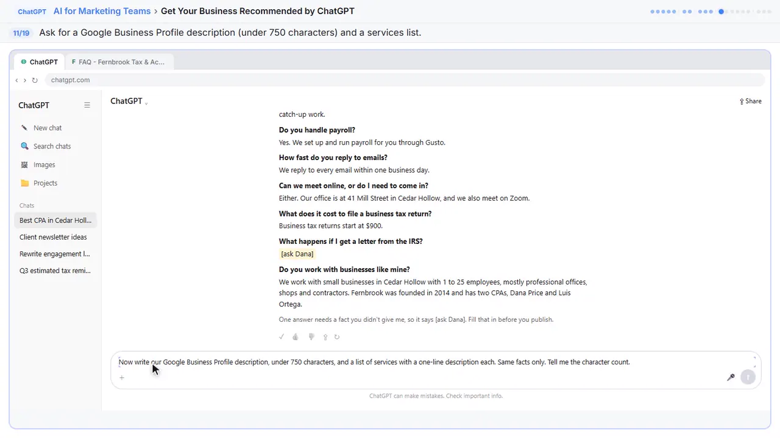780x438 pixels.
Task: Open the ChatGPT model selector dropdown
Action: [x=129, y=101]
